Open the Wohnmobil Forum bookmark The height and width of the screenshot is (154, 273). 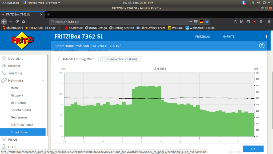click(x=200, y=28)
